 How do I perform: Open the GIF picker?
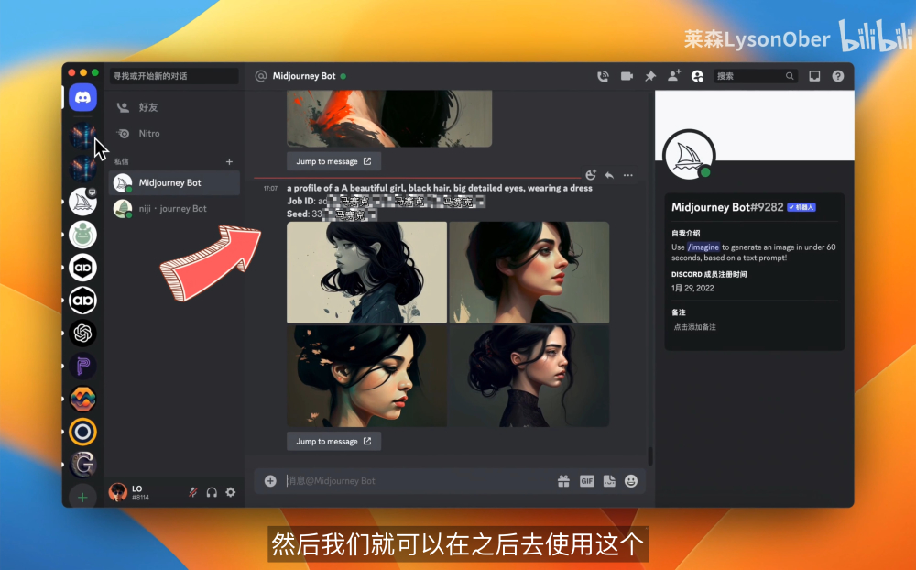point(586,480)
